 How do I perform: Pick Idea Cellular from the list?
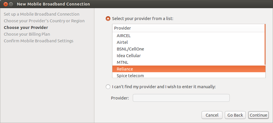(x=188, y=56)
